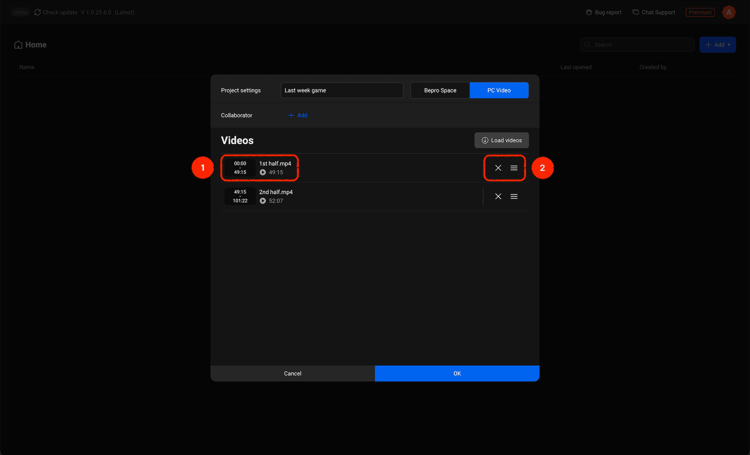The image size is (750, 455).
Task: Remove the 1st half.mp4 video
Action: tap(498, 168)
